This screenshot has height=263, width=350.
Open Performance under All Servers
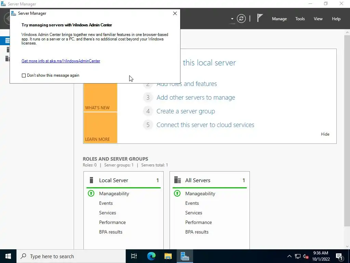pos(199,222)
